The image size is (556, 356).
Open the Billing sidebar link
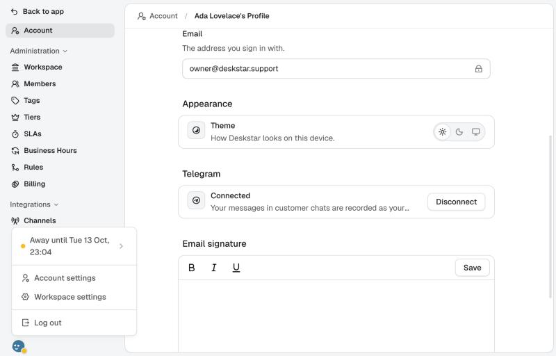coord(60,184)
